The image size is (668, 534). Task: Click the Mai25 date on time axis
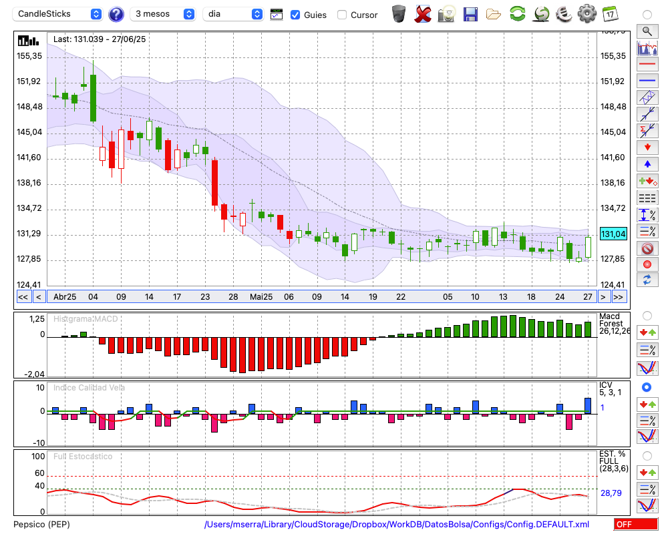pos(261,297)
